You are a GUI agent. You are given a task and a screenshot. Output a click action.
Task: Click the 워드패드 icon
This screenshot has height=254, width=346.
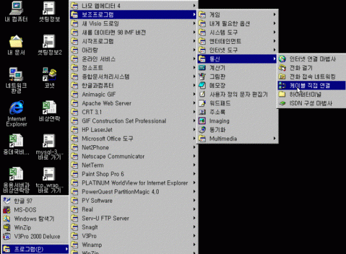(x=202, y=103)
